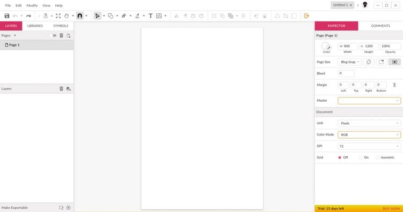Open the Modify menu
Viewport: 403px width, 212px height.
tap(32, 5)
